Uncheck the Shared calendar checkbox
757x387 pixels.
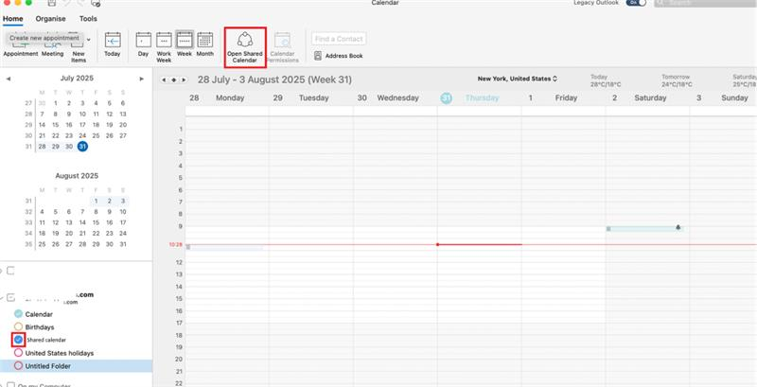(18, 340)
